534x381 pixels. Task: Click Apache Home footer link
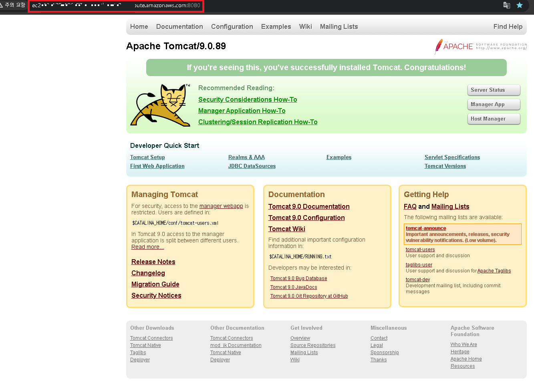click(x=466, y=359)
